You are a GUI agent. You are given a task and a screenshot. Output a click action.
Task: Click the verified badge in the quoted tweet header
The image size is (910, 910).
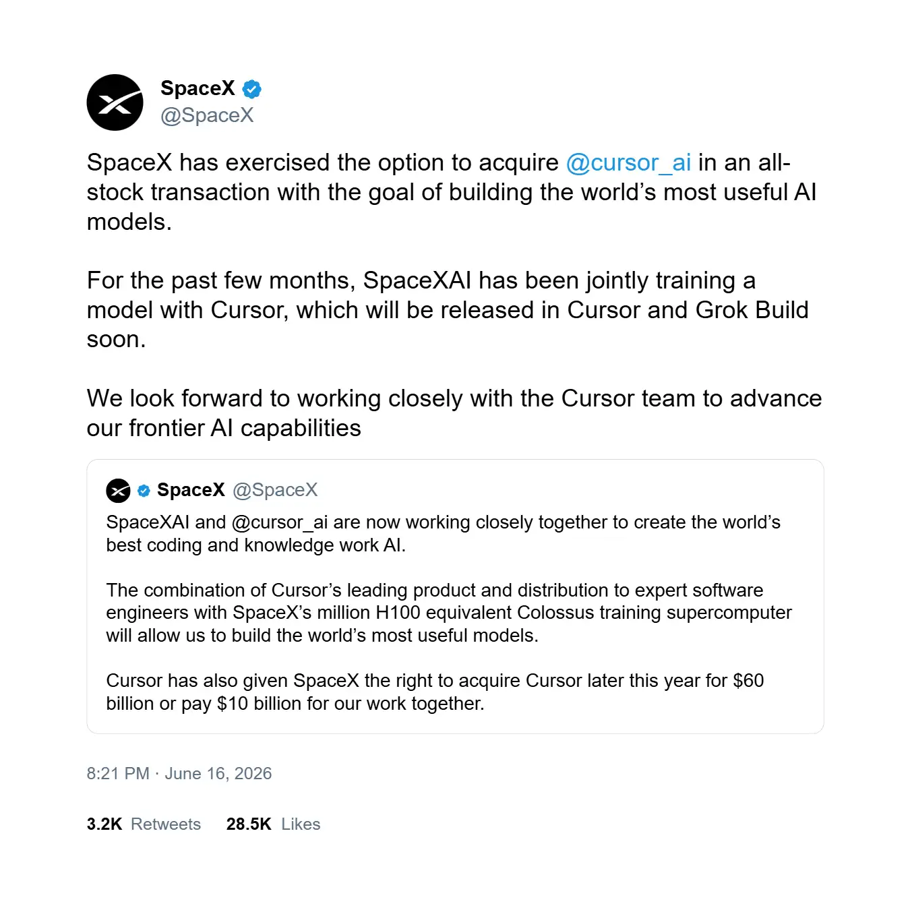(x=144, y=491)
